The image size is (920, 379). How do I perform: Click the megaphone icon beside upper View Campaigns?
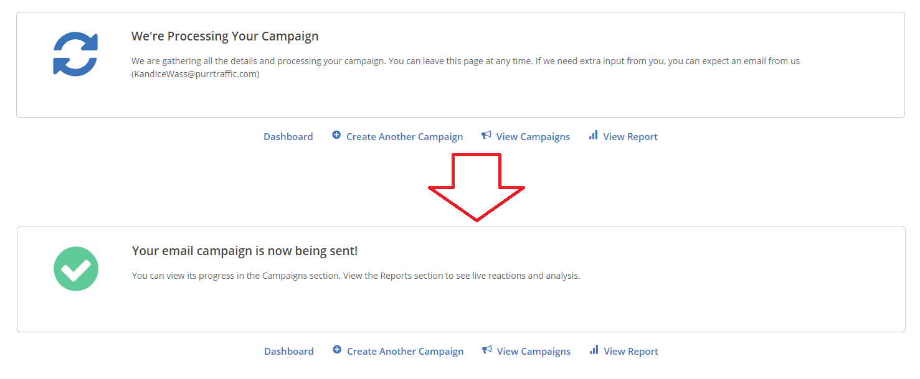(486, 135)
